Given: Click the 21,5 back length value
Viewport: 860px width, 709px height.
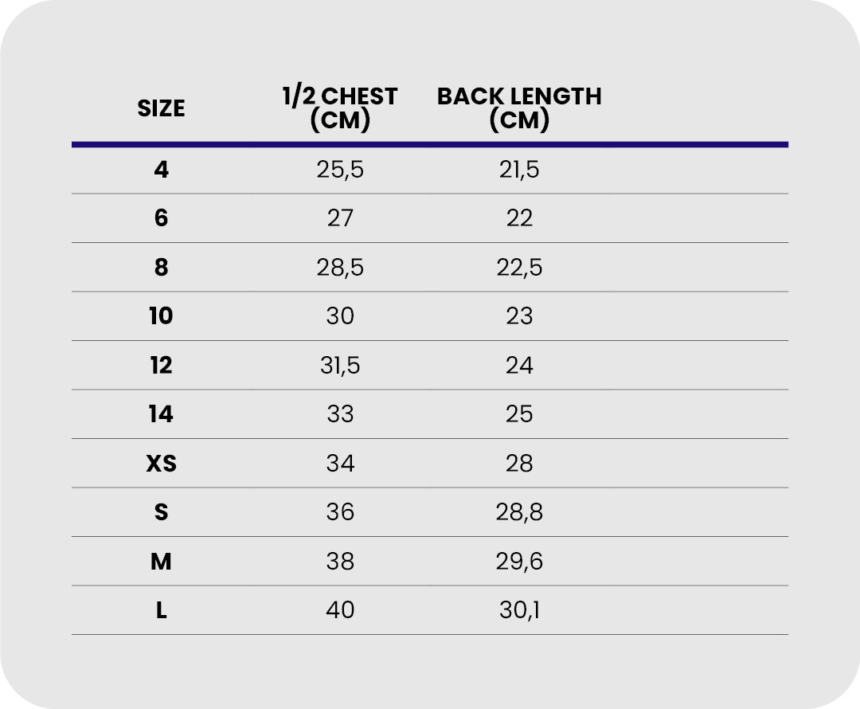Looking at the screenshot, I should click(519, 170).
